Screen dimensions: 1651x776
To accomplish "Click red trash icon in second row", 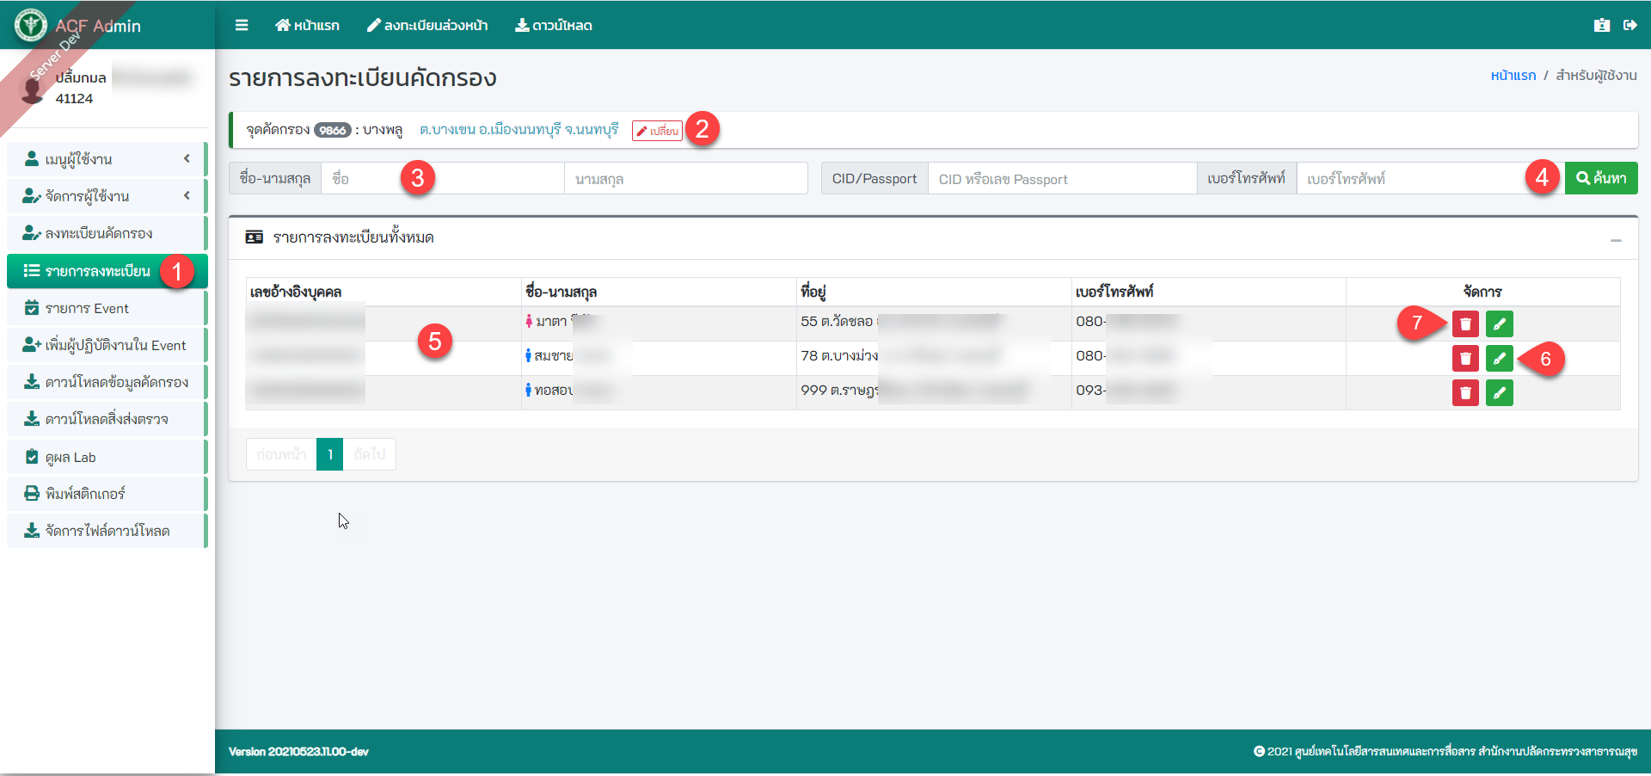I will tap(1464, 358).
